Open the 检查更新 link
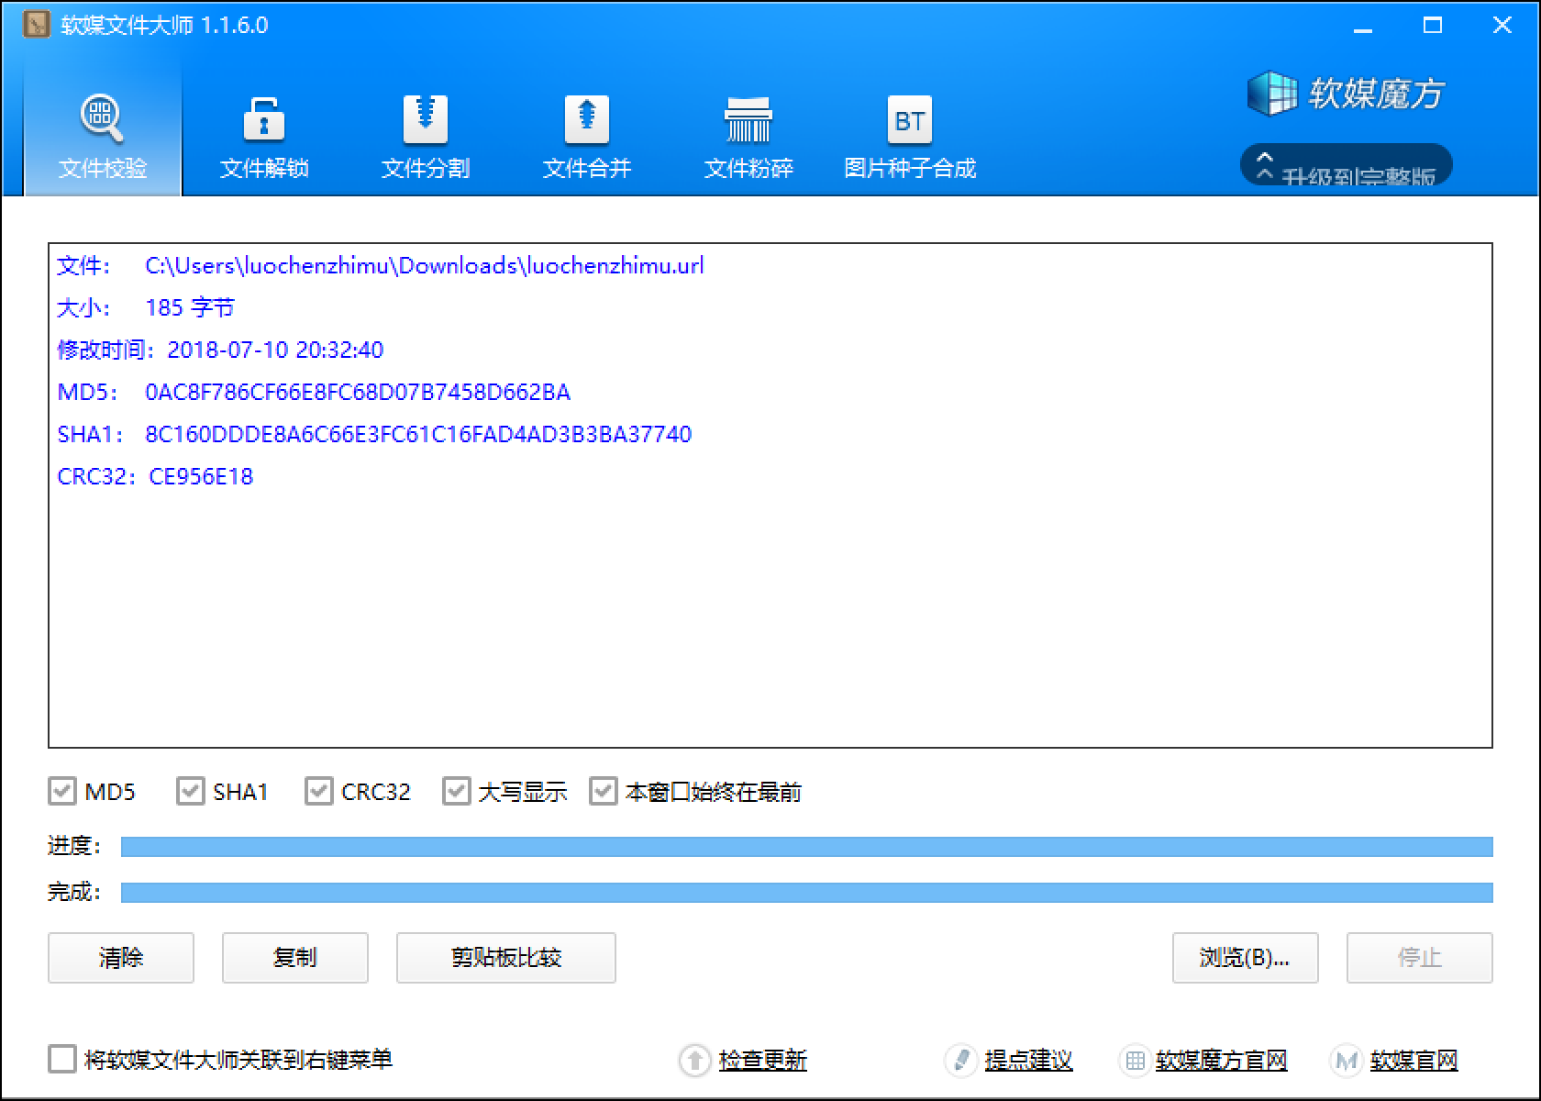This screenshot has height=1101, width=1541. [762, 1061]
